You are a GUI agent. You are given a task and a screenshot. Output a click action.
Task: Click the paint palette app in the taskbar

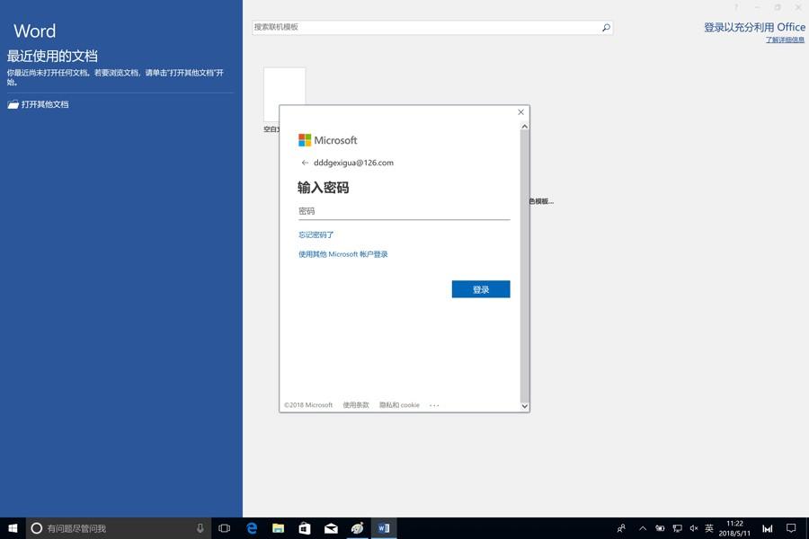click(357, 528)
